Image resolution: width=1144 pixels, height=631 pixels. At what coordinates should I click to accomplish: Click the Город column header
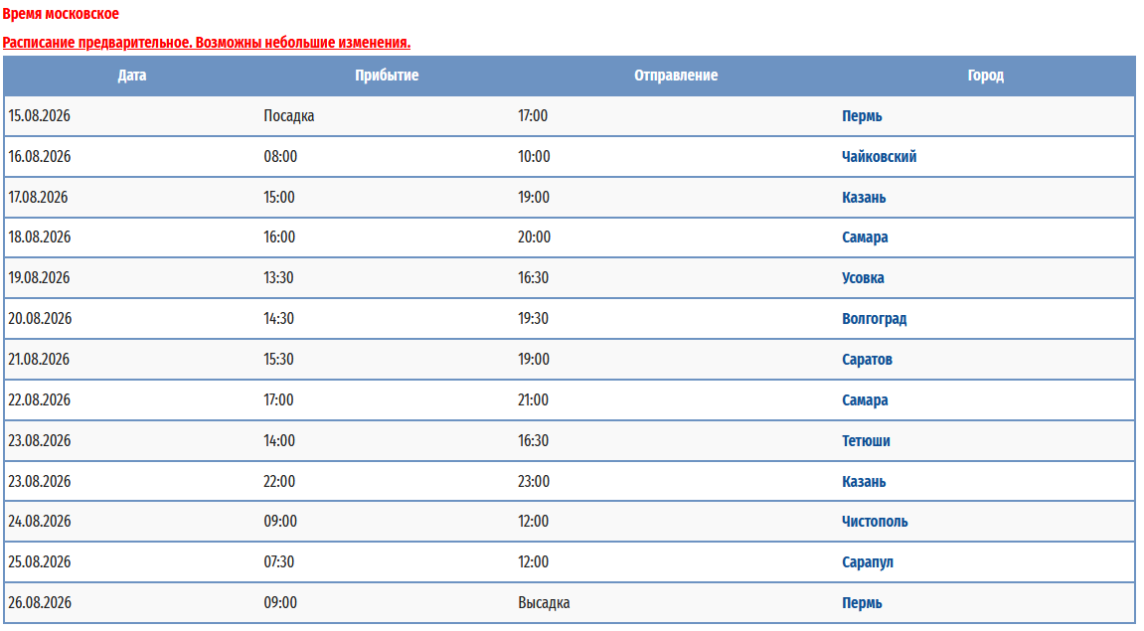(985, 76)
